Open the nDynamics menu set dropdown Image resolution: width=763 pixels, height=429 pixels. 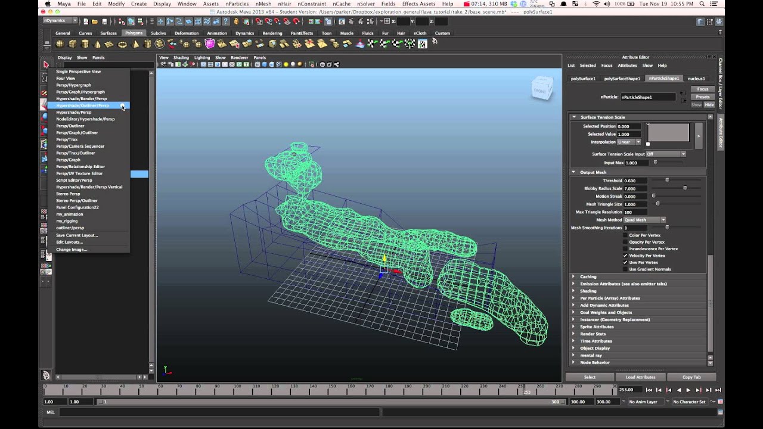click(60, 21)
